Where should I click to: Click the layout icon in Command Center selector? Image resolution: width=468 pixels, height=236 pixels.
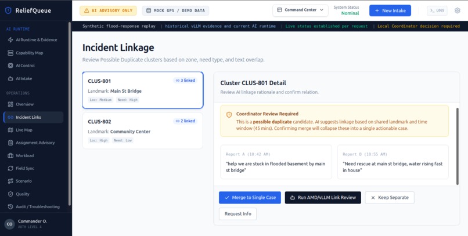click(x=279, y=10)
